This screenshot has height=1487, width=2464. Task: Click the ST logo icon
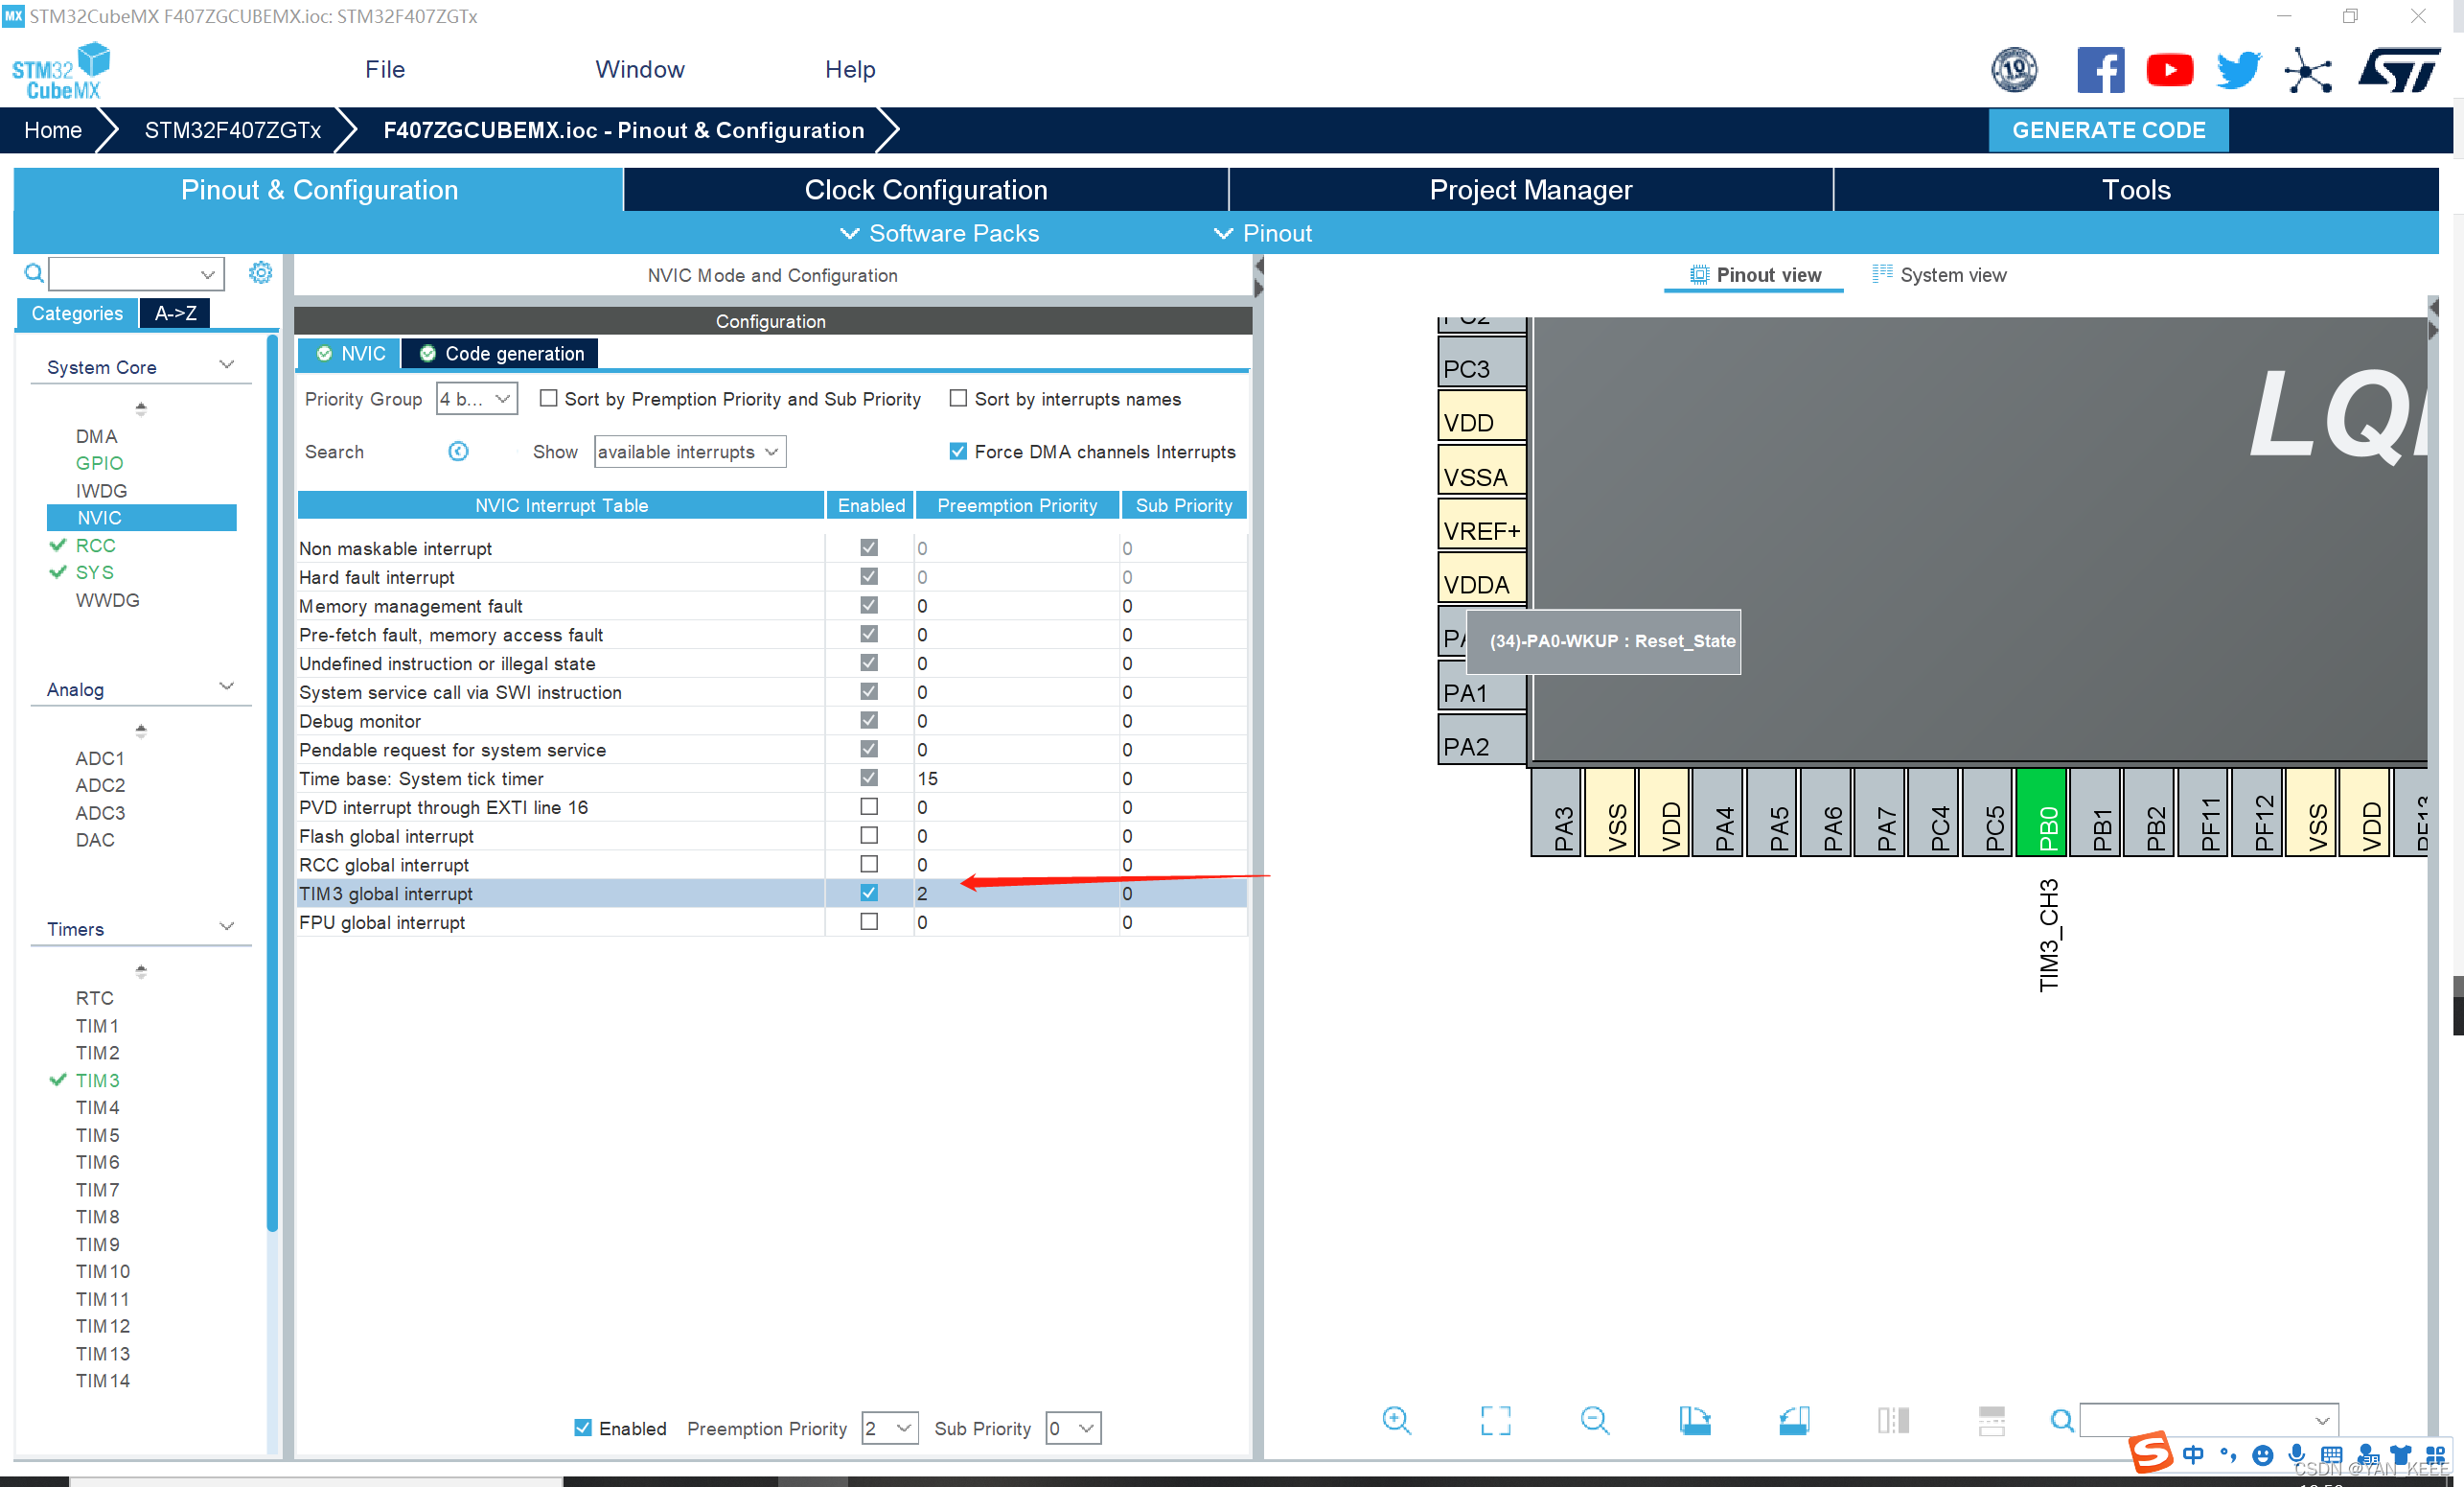coord(2399,70)
